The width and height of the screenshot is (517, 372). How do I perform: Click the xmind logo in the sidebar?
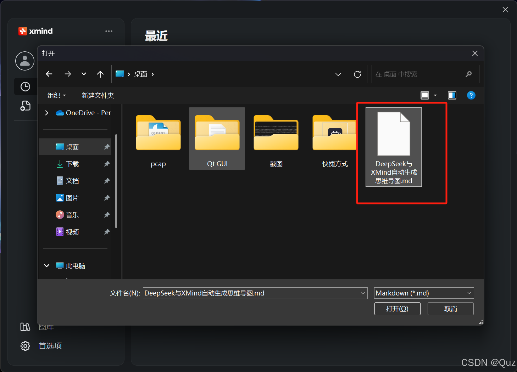(x=35, y=31)
